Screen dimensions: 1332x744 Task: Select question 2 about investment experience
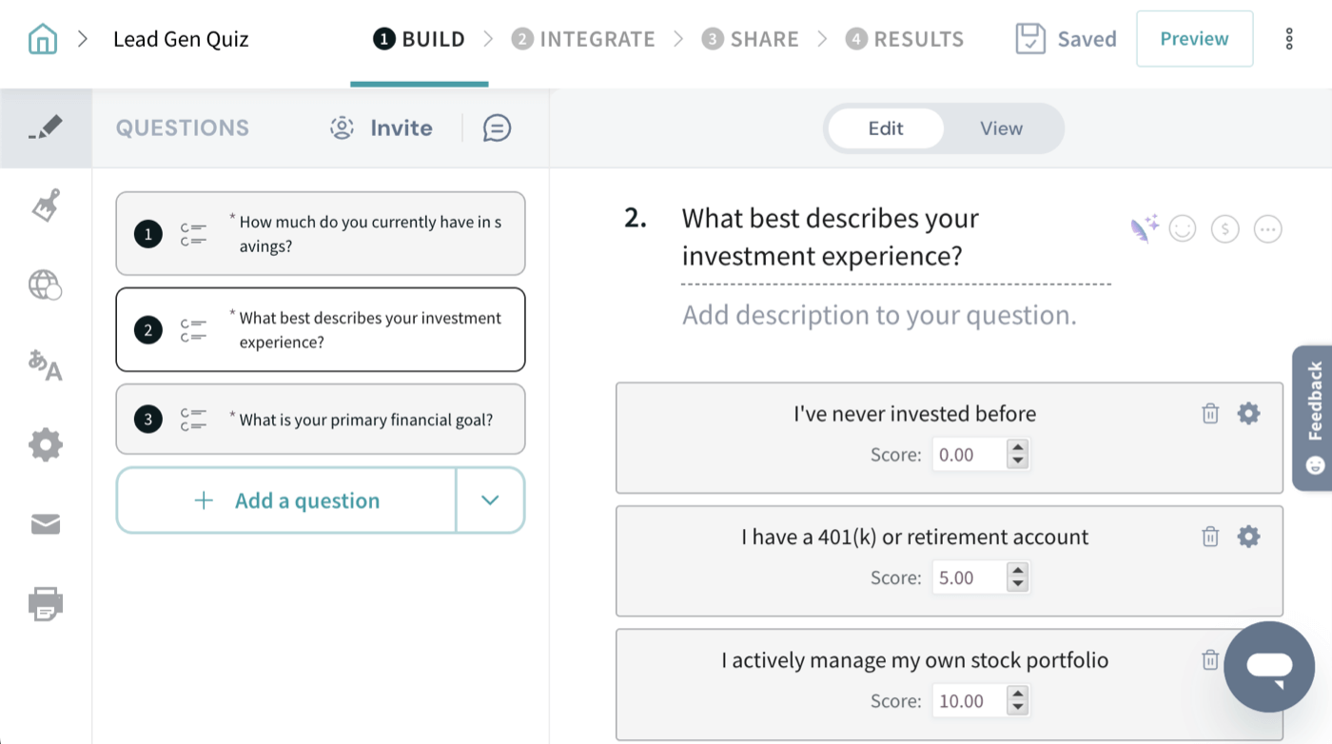(x=321, y=329)
